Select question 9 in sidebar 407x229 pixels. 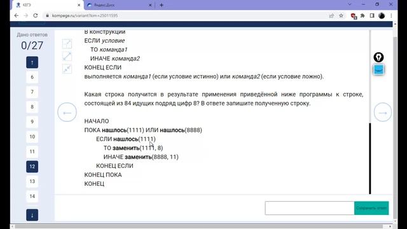tap(32, 121)
